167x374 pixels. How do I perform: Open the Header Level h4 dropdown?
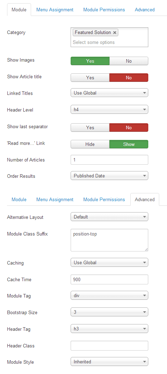click(x=109, y=109)
